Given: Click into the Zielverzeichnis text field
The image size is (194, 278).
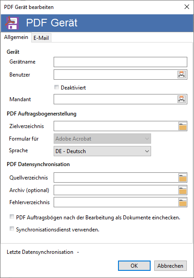Looking at the screenshot, I should [x=116, y=126].
